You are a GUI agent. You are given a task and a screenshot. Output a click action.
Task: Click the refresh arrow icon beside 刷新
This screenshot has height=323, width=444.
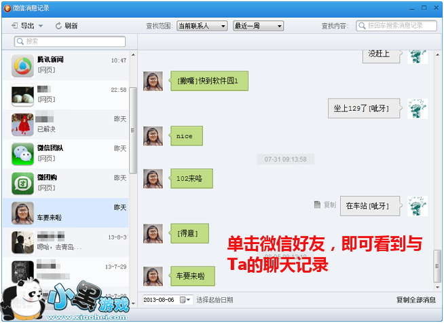[58, 26]
